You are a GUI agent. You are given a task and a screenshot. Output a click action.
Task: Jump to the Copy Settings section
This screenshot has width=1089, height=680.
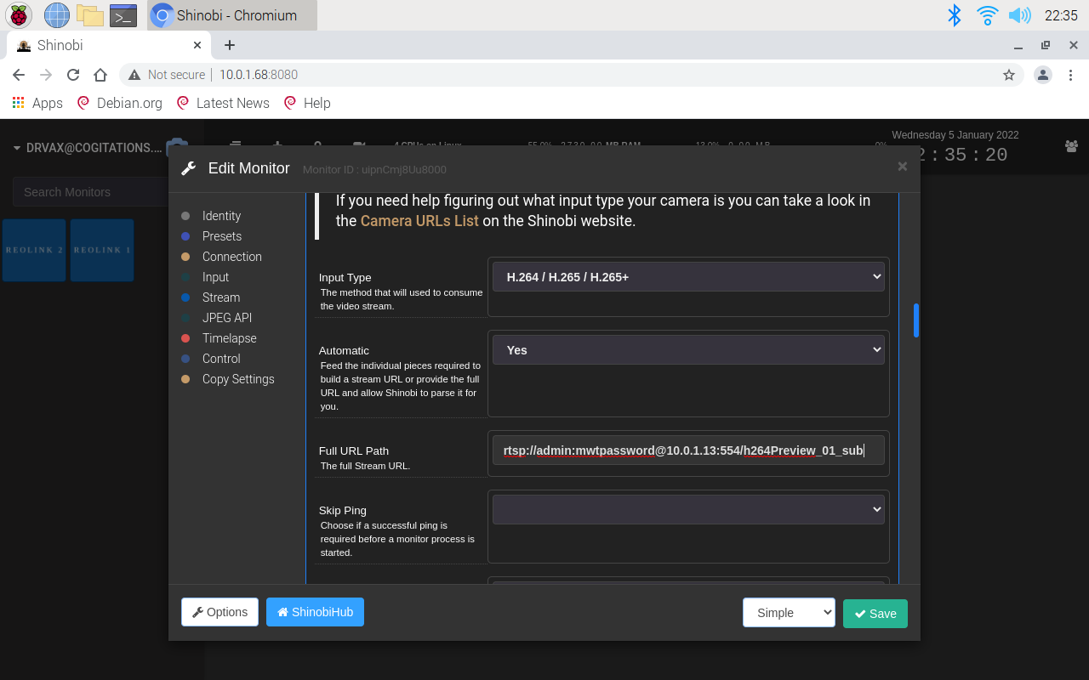click(238, 379)
